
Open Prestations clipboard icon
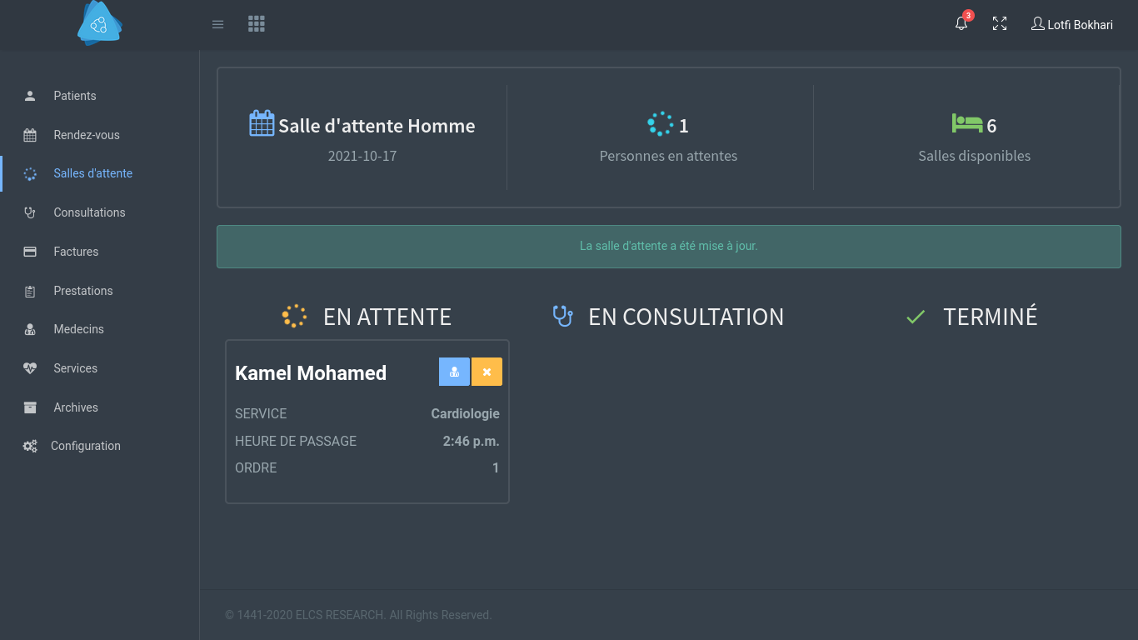click(30, 291)
